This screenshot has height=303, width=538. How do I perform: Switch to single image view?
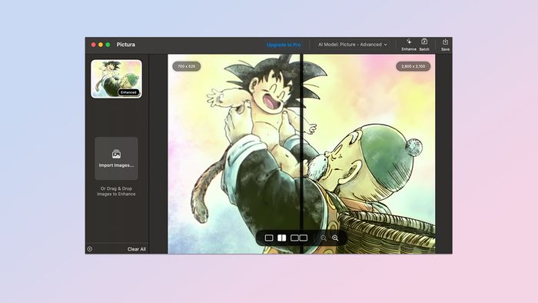click(x=269, y=238)
